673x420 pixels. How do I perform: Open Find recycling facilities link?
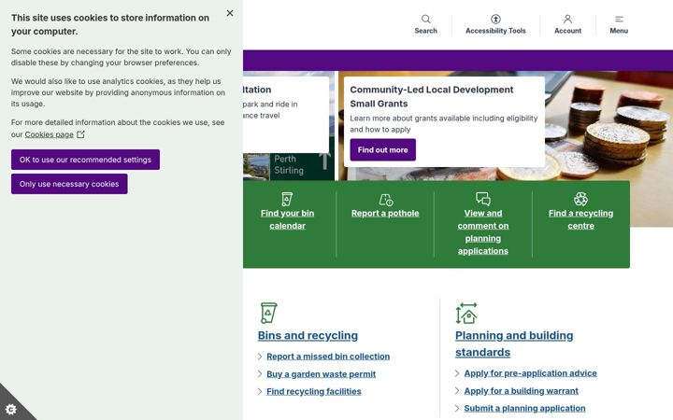[x=314, y=391]
